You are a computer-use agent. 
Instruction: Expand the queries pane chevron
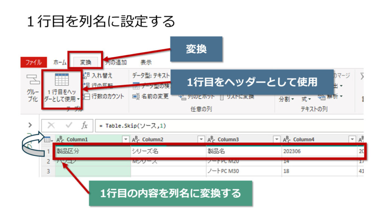(31, 125)
